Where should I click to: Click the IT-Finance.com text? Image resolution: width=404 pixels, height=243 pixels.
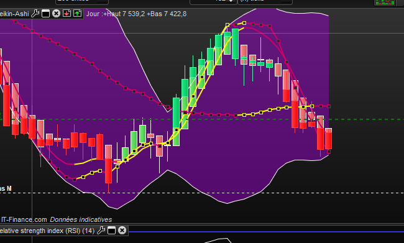tap(24, 219)
